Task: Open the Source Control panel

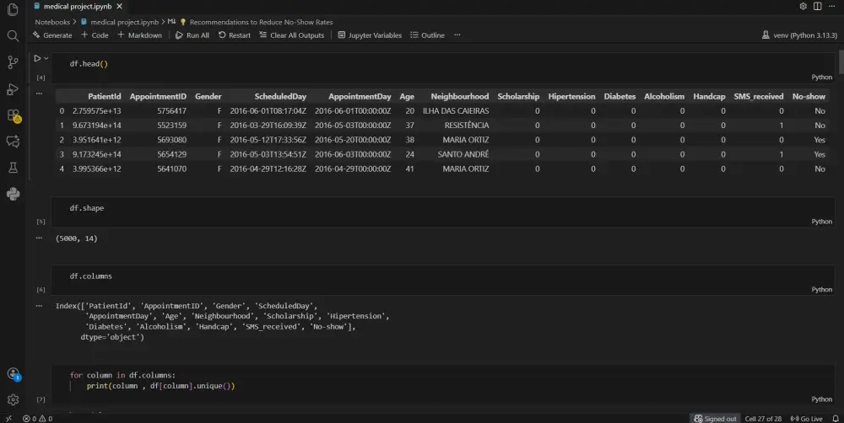Action: [13, 62]
